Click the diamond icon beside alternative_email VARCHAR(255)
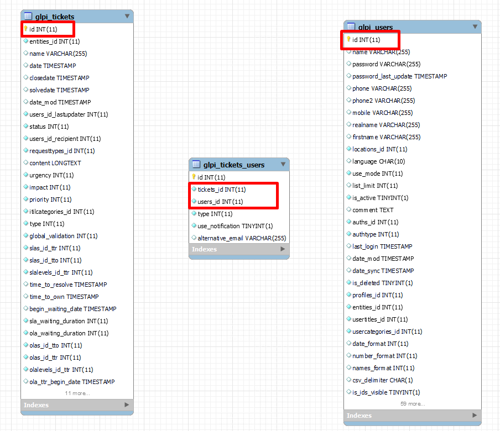The width and height of the screenshot is (500, 431). (194, 237)
